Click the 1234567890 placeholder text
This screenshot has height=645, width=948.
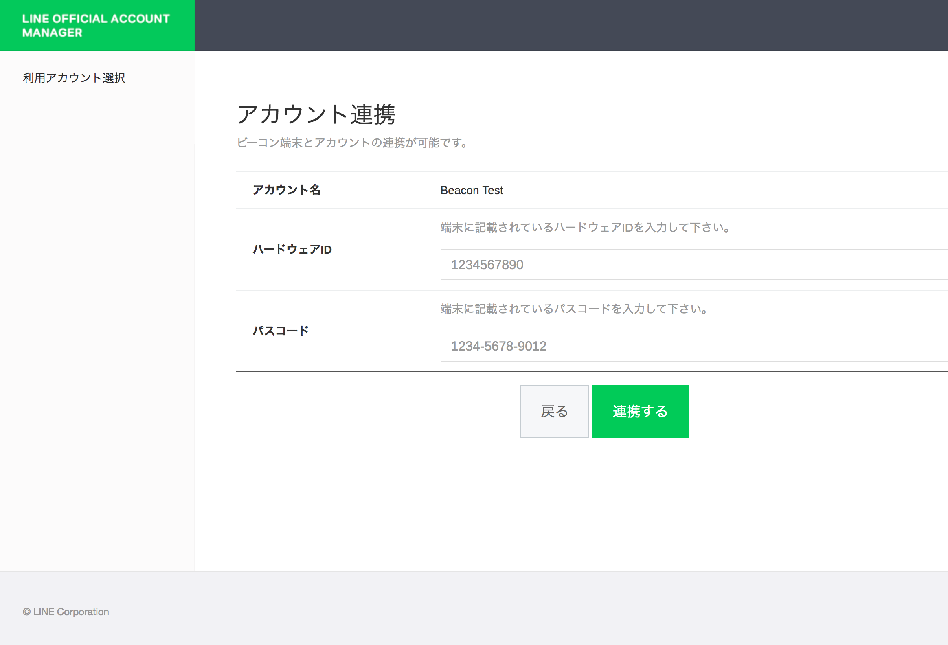click(x=487, y=265)
